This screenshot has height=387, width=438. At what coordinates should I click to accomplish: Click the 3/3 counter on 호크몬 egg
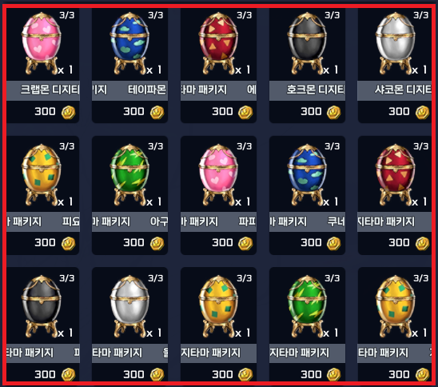coord(332,15)
